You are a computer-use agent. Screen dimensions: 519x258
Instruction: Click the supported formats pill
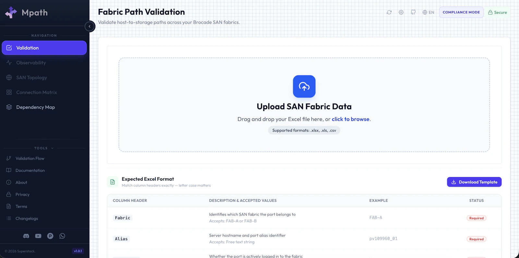tap(304, 130)
